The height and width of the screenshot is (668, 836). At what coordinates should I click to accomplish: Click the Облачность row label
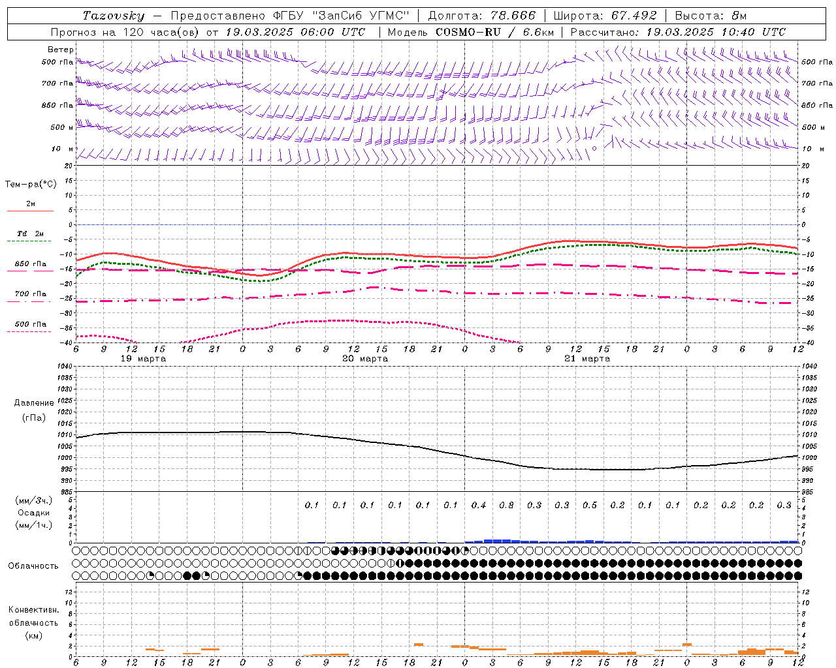click(x=33, y=566)
